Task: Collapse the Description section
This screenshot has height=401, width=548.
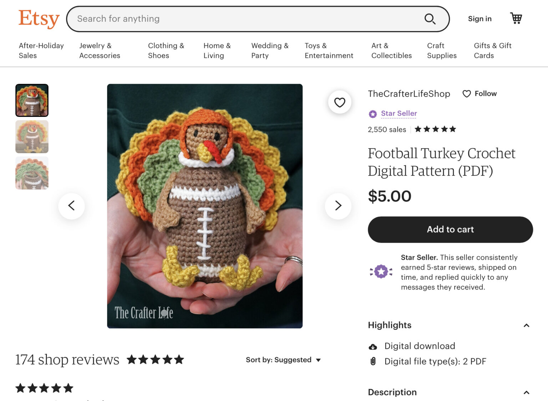Action: (527, 392)
